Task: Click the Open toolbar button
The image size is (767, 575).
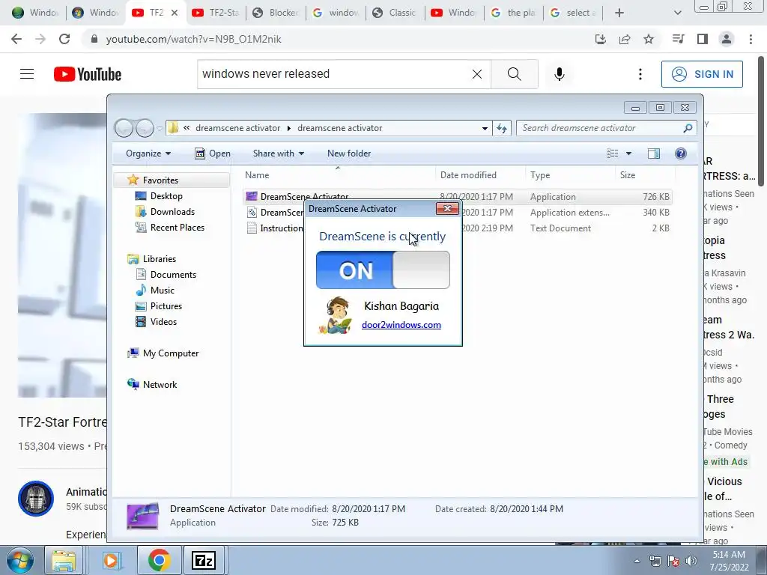Action: coord(213,153)
